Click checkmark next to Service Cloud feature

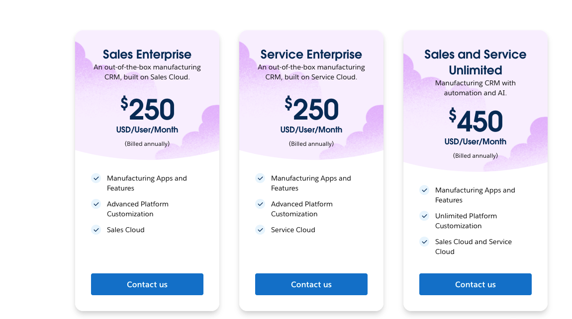tap(260, 230)
